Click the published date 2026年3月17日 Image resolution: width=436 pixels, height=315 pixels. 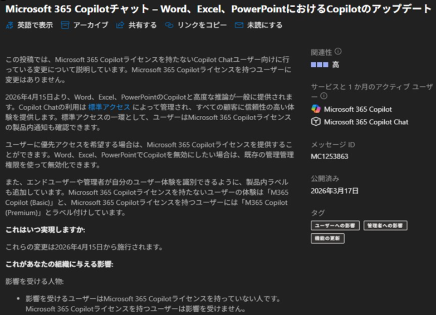tap(334, 191)
